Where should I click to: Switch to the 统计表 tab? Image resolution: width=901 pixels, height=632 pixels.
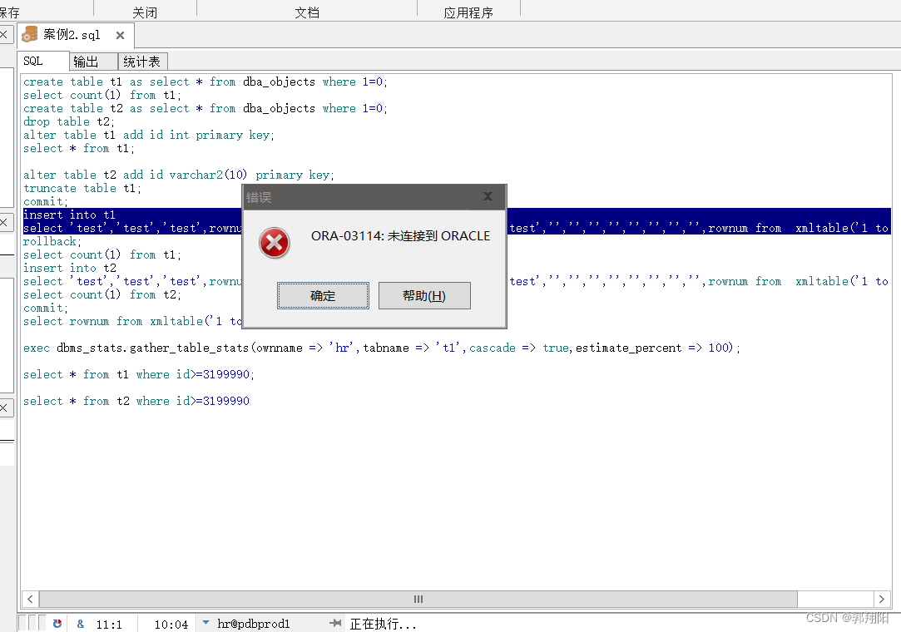pos(141,61)
